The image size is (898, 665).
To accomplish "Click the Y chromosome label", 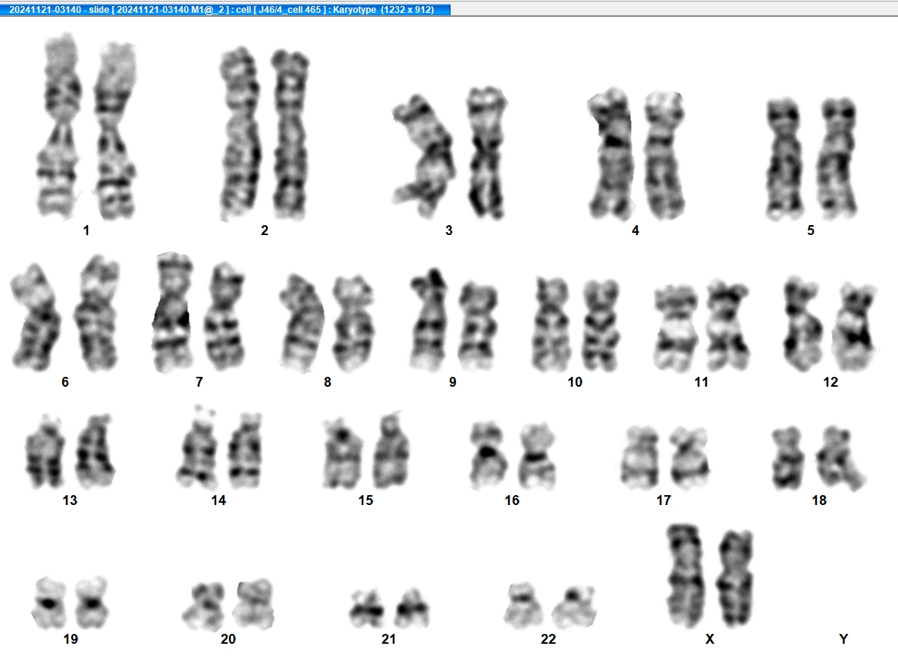I will click(843, 639).
